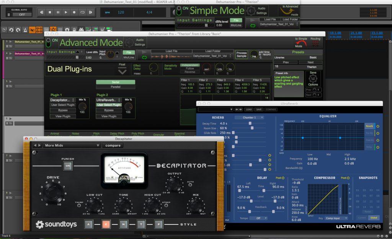Disable the UltraReverb Delay Post power toggle
The width and height of the screenshot is (392, 239).
point(283,178)
